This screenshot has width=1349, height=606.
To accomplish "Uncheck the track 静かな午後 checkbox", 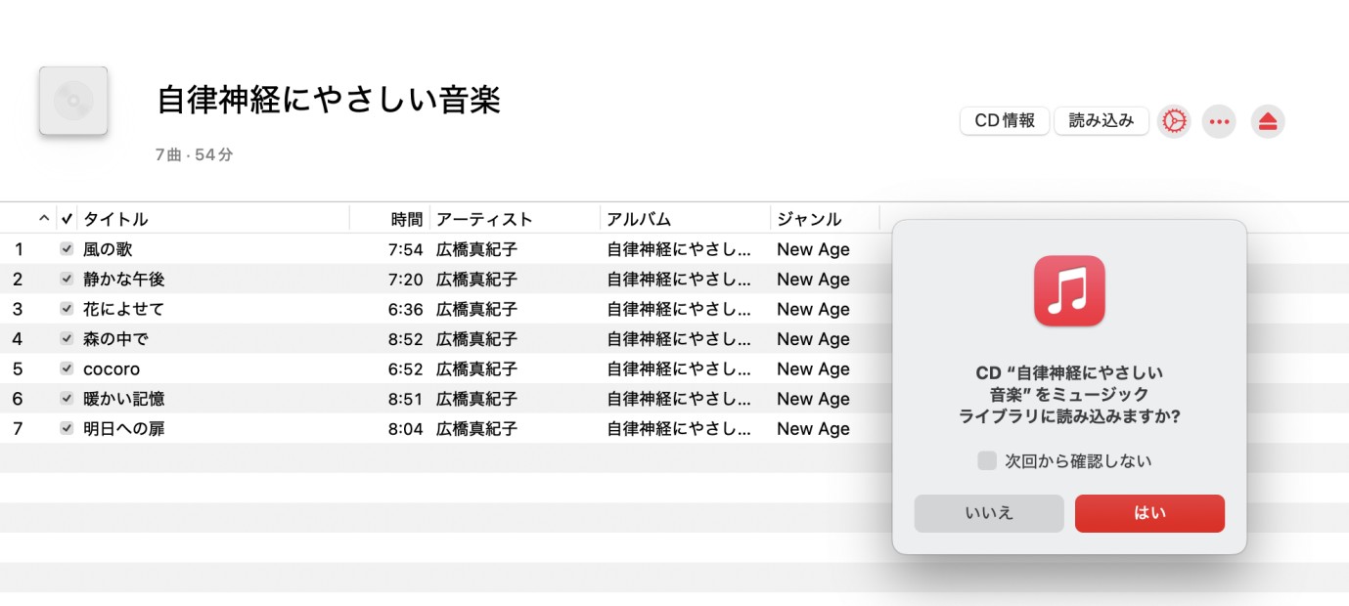I will pyautogui.click(x=67, y=279).
